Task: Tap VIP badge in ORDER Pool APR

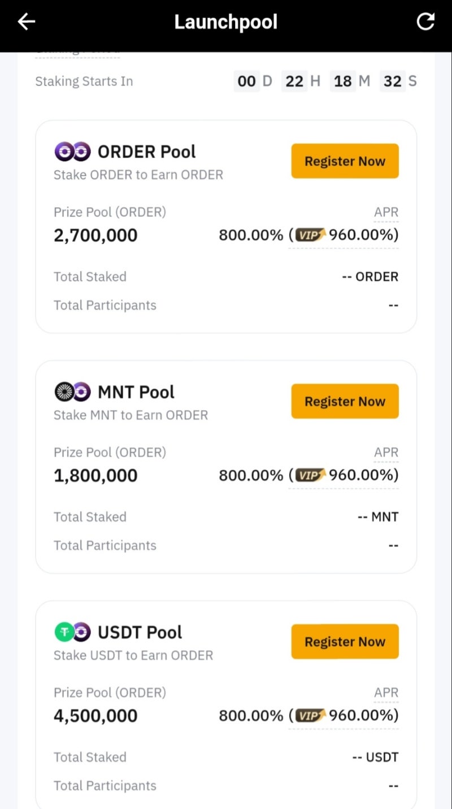Action: pyautogui.click(x=310, y=235)
